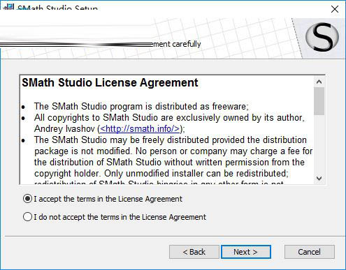Go to the previous step with Back
Viewport: 346px width, 270px height.
(194, 252)
